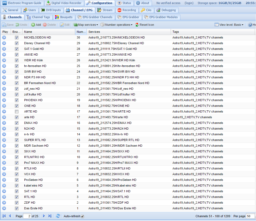Image resolution: width=256 pixels, height=221 pixels.
Task: Sort by the Enabled column header
Action: point(17,32)
